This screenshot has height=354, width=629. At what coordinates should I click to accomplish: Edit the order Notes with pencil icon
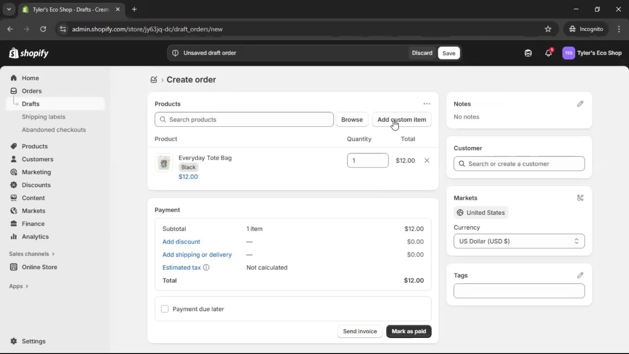(x=581, y=104)
